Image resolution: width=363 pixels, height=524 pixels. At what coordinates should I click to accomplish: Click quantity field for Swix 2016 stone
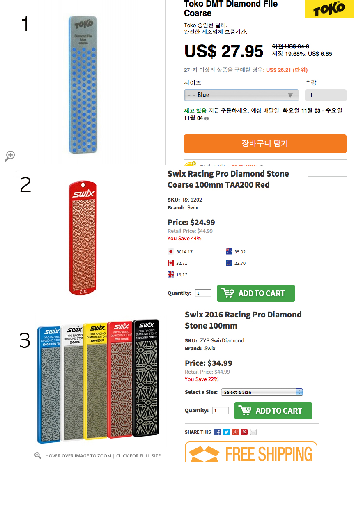[x=221, y=411]
